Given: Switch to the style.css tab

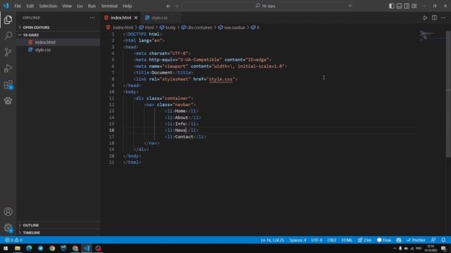Looking at the screenshot, I should pos(160,18).
